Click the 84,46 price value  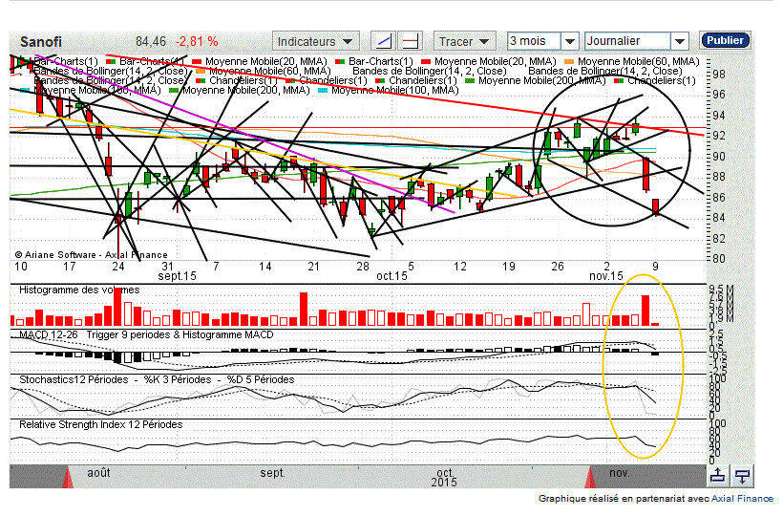pos(151,41)
